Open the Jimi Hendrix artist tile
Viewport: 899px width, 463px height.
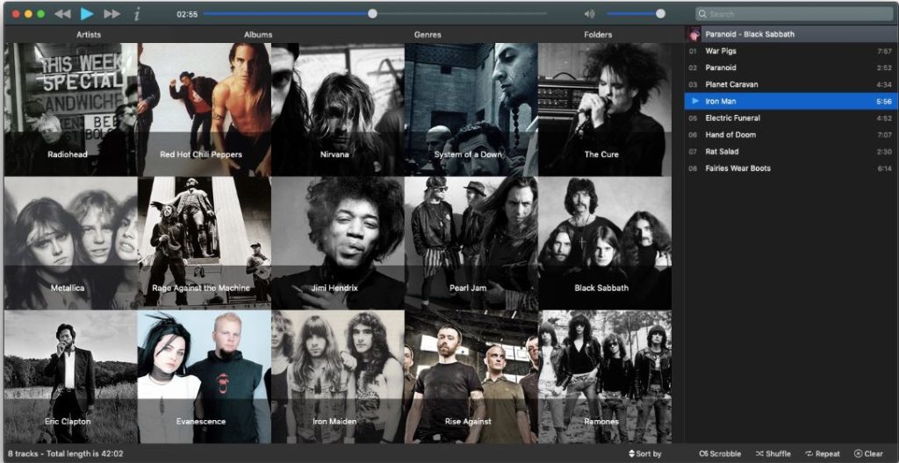pos(338,243)
